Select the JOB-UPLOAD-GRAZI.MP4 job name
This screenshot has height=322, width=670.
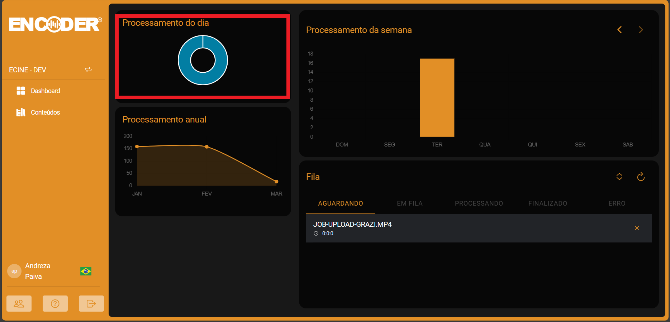(352, 224)
